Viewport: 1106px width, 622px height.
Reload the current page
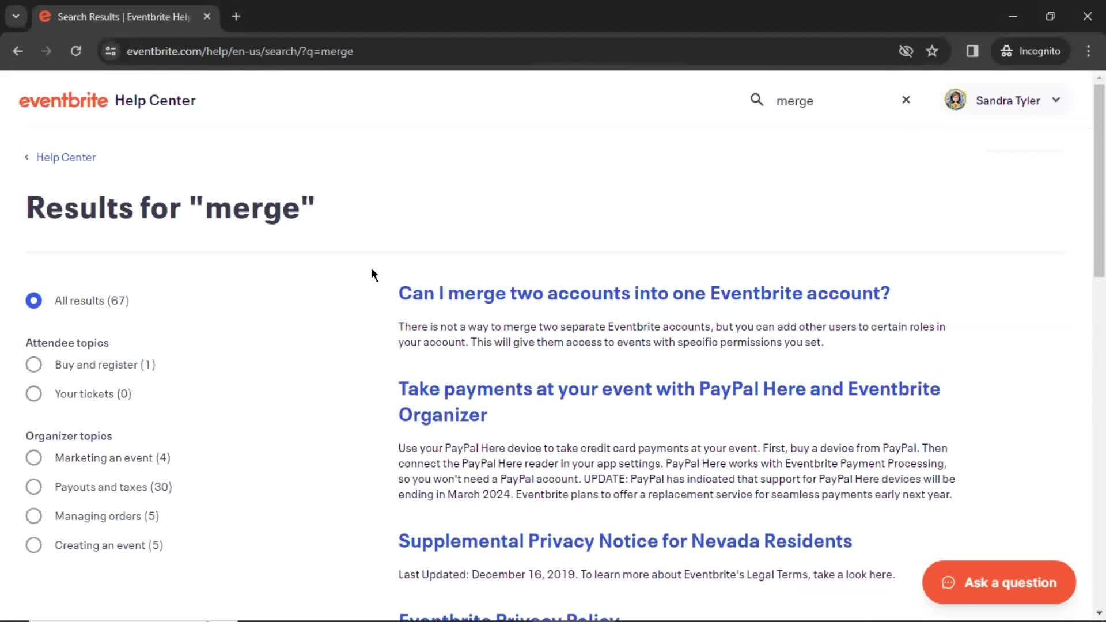point(75,51)
